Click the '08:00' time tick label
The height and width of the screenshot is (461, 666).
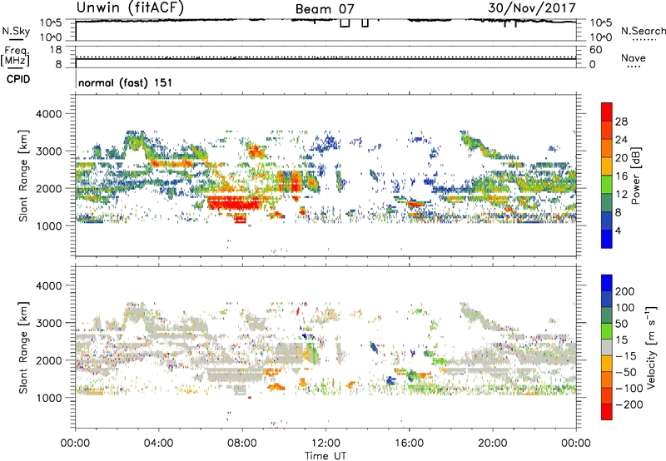click(242, 444)
